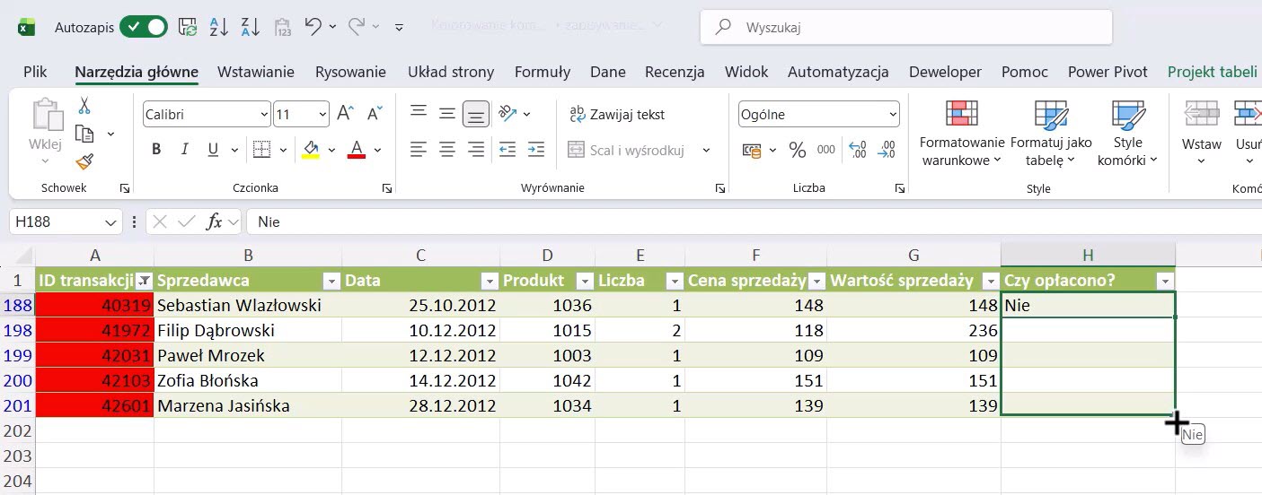1262x495 pixels.
Task: Switch to the Dane tab
Action: tap(608, 72)
